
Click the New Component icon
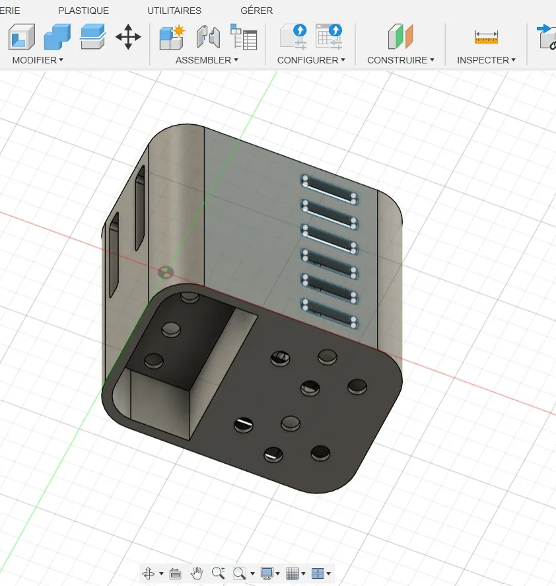172,36
